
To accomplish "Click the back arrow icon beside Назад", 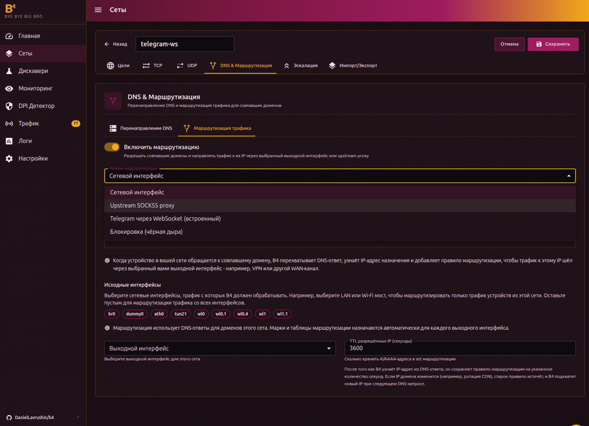I will (107, 44).
